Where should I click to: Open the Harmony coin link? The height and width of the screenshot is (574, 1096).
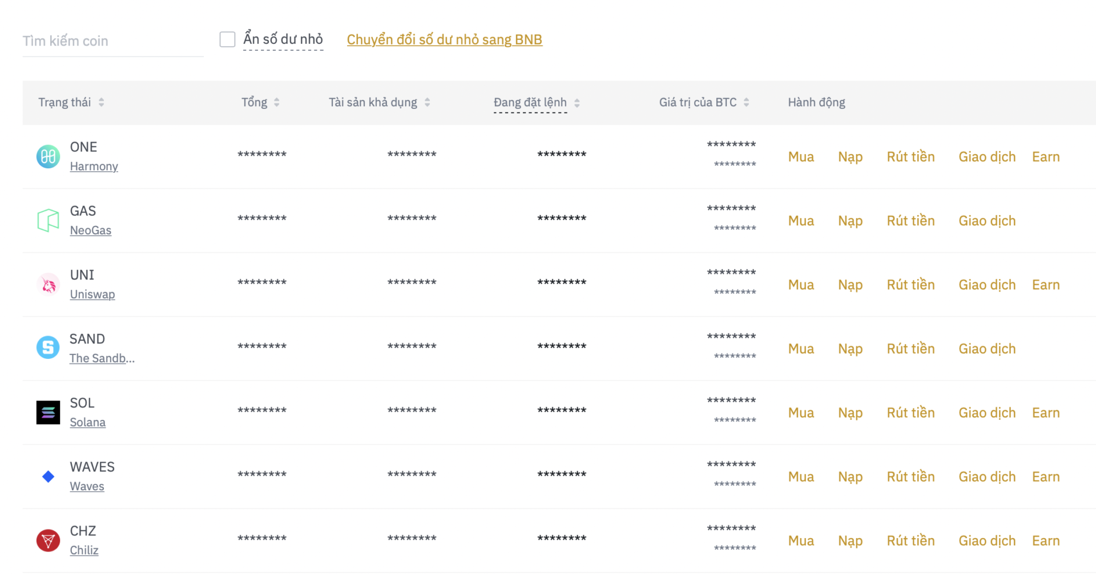click(x=94, y=166)
